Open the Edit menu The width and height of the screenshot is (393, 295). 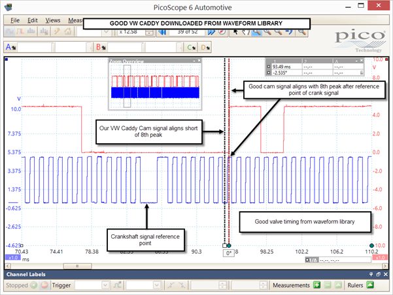[32, 20]
